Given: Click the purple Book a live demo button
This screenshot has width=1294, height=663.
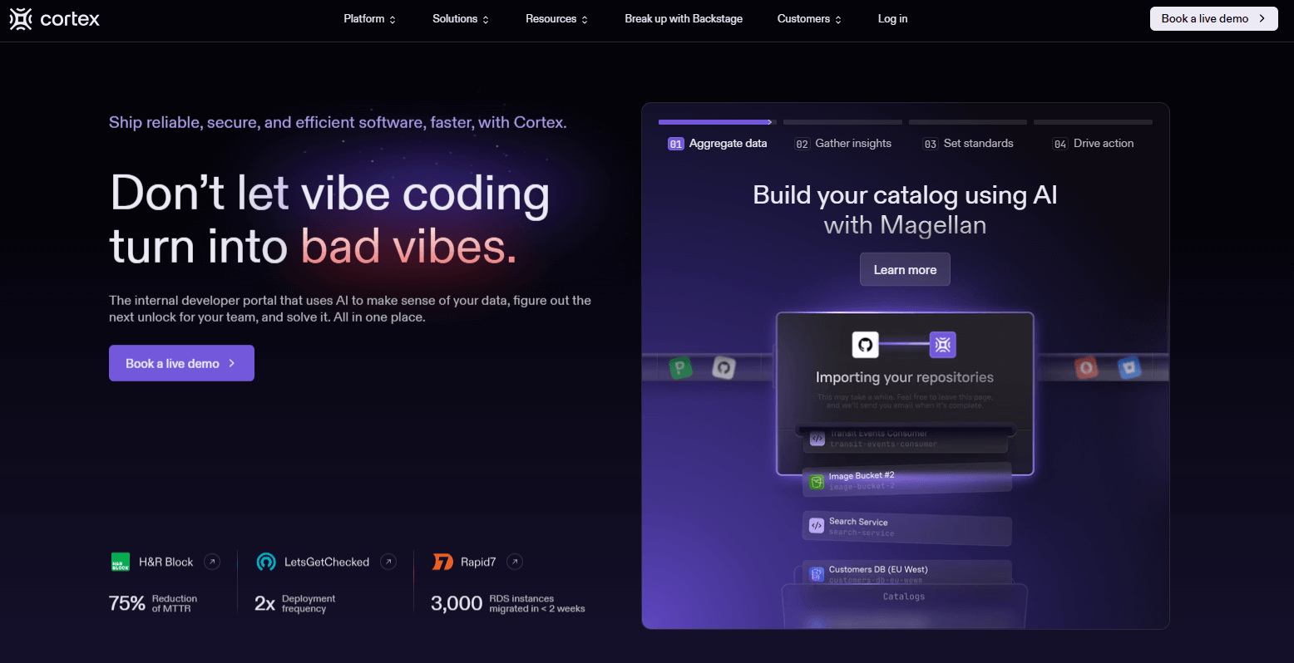Looking at the screenshot, I should pos(181,363).
